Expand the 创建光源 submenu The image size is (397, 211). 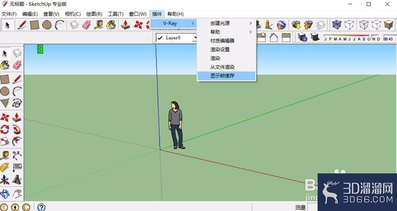coord(226,23)
